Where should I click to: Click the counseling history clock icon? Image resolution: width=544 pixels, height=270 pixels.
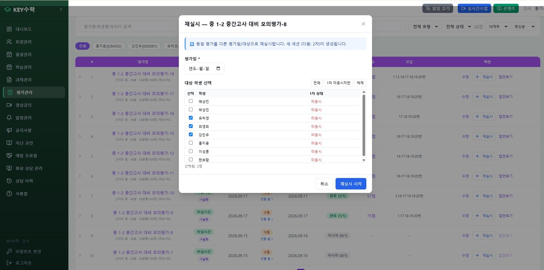pos(9,181)
